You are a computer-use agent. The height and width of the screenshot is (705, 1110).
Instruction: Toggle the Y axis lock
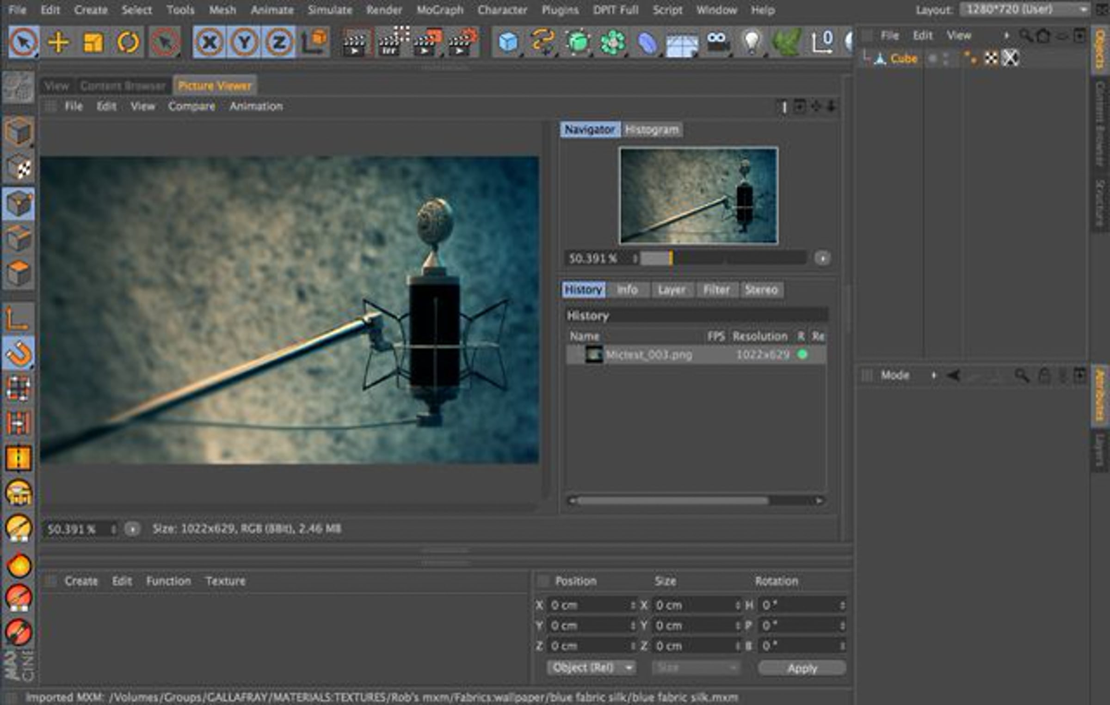pyautogui.click(x=244, y=43)
